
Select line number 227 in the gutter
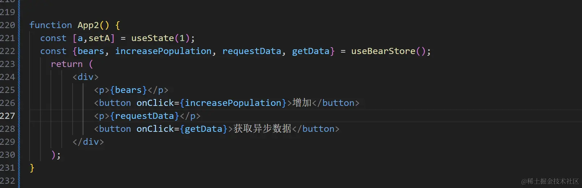[x=8, y=116]
